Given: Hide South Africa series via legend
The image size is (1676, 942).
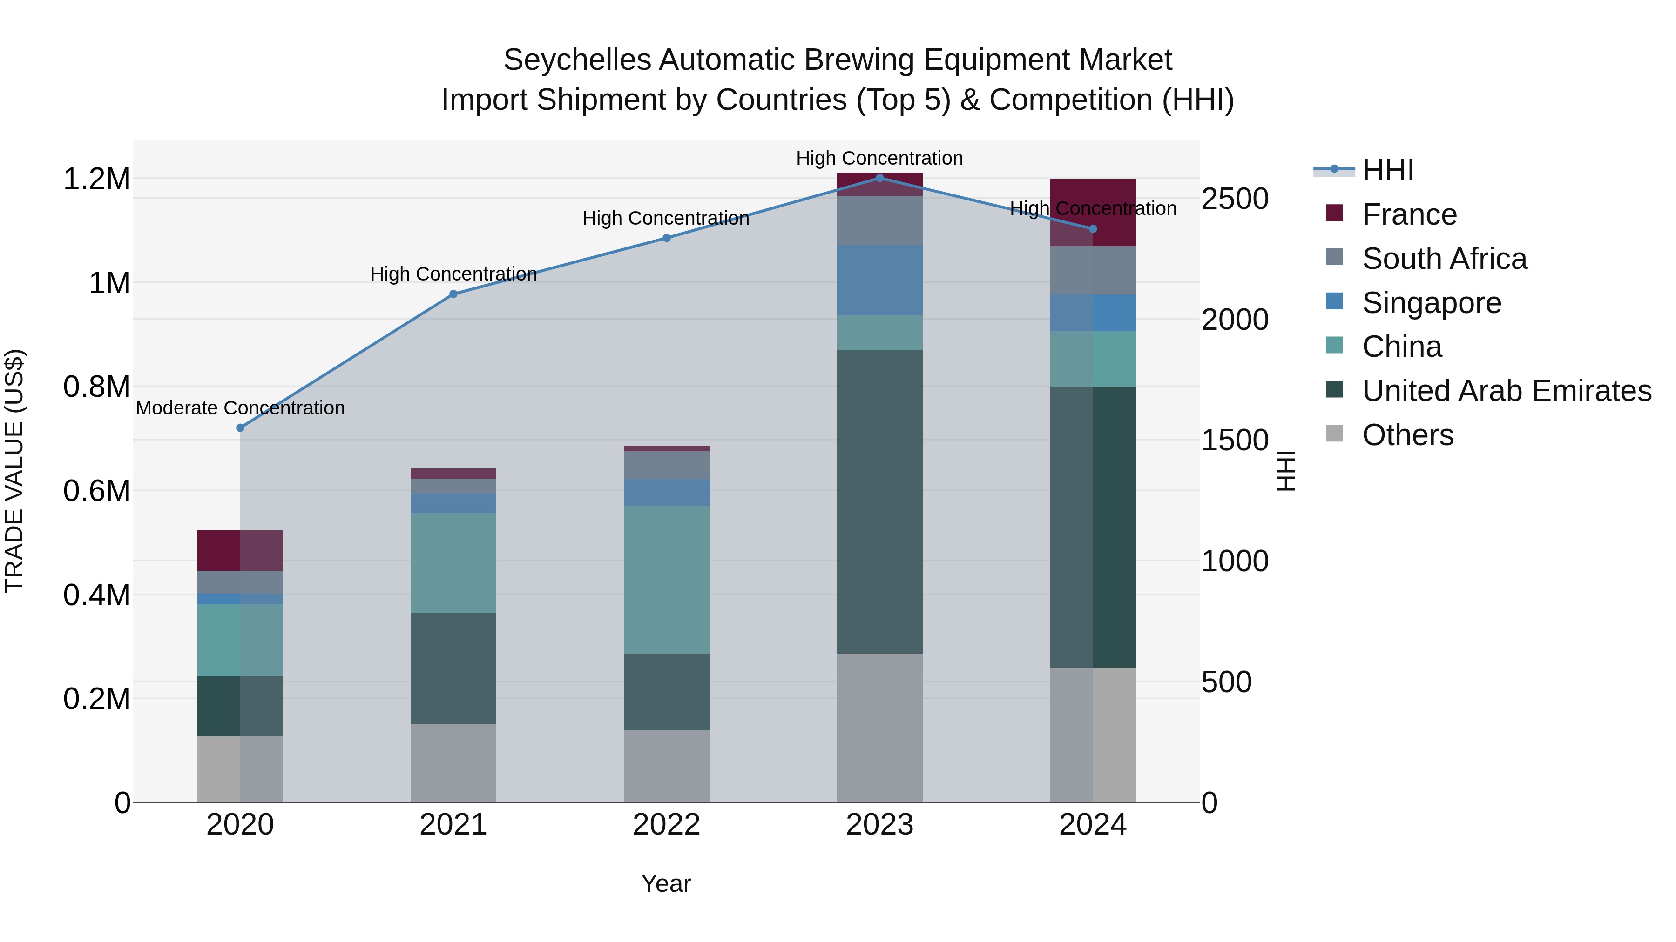Looking at the screenshot, I should click(1426, 259).
